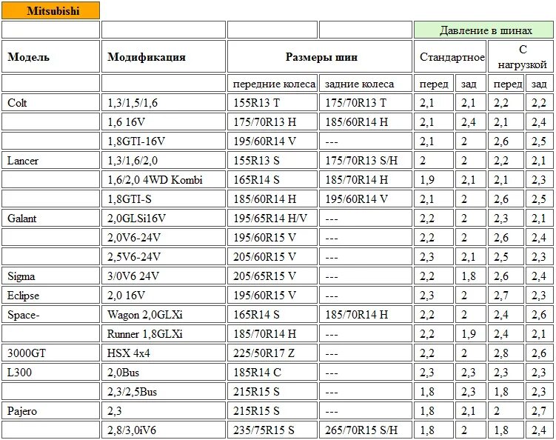Click the Pajero model cell

point(50,410)
